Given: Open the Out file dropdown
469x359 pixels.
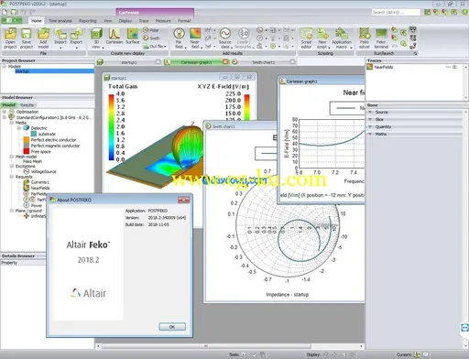Looking at the screenshot, I should point(155,47).
